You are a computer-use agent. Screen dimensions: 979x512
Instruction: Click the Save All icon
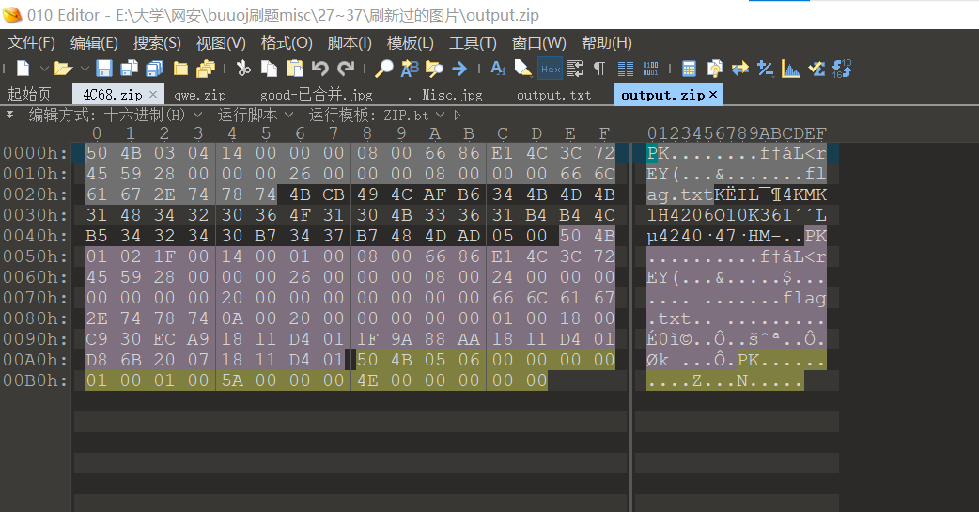(x=154, y=68)
